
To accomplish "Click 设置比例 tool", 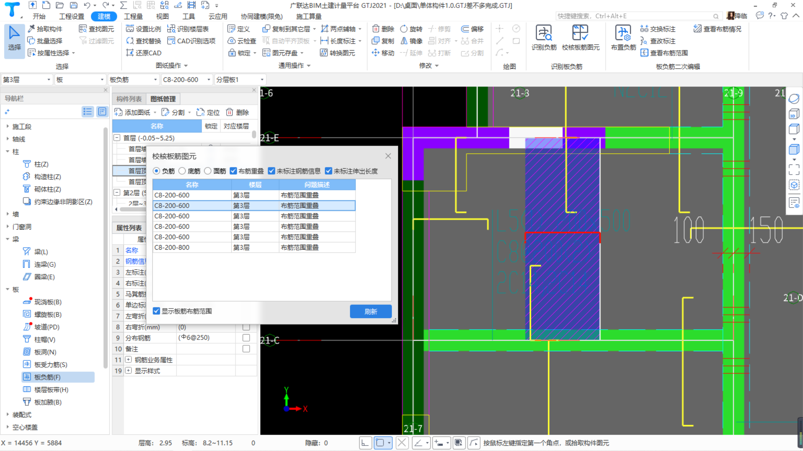I will [143, 29].
